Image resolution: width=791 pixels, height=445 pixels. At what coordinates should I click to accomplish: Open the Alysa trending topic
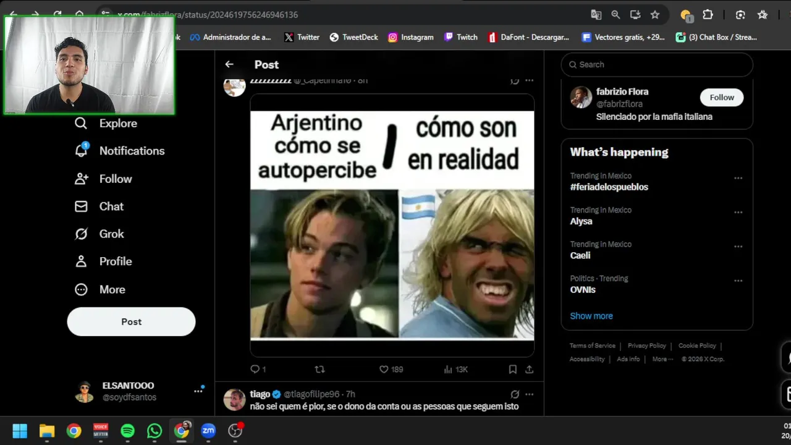tap(581, 221)
